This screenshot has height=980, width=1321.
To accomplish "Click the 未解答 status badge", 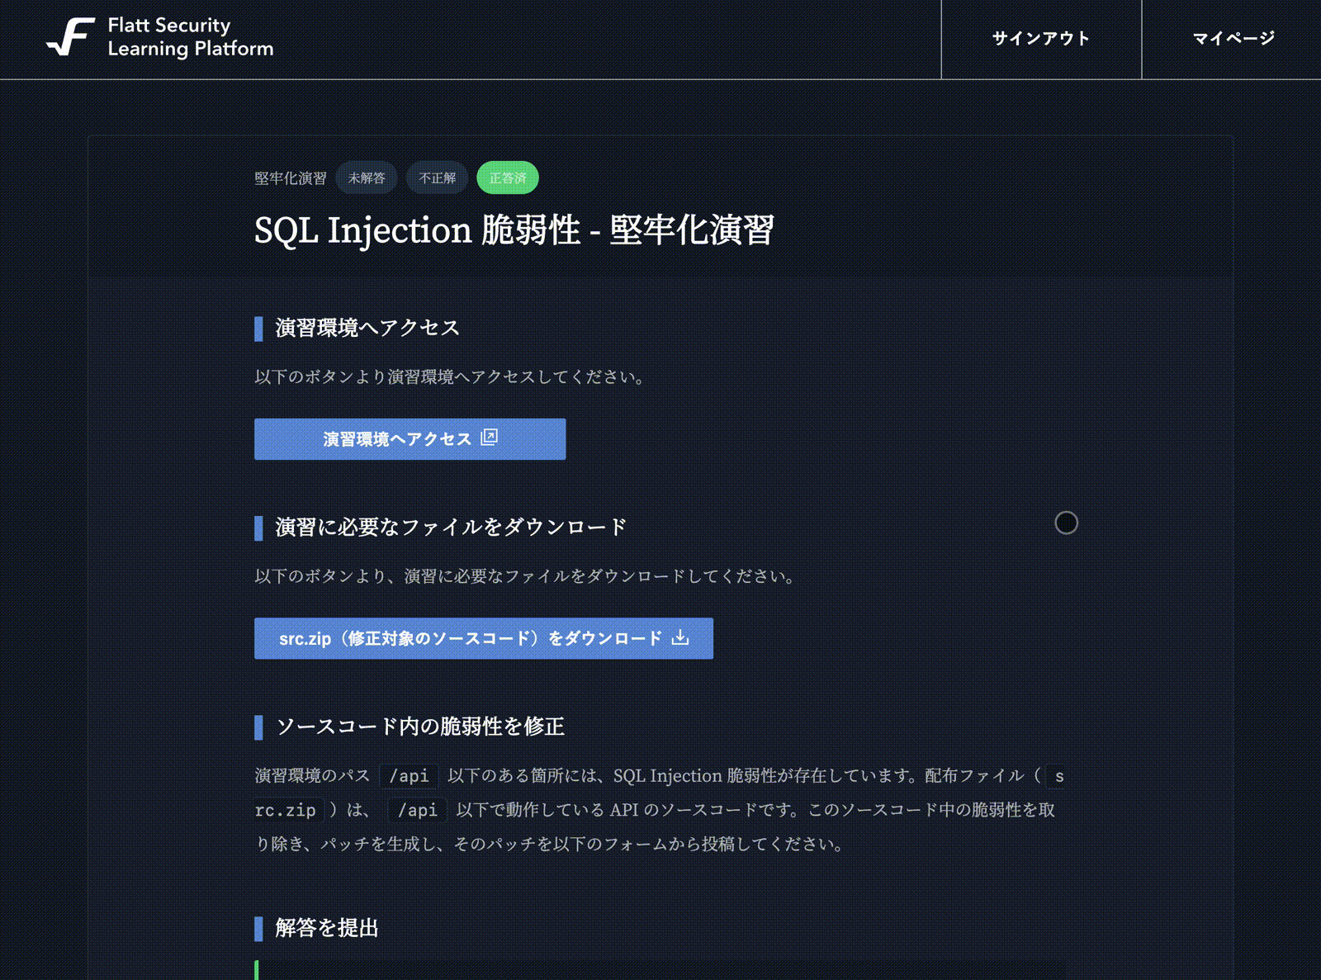I will 367,178.
